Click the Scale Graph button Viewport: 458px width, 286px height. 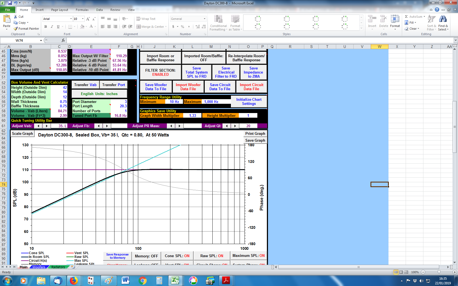[x=22, y=134]
